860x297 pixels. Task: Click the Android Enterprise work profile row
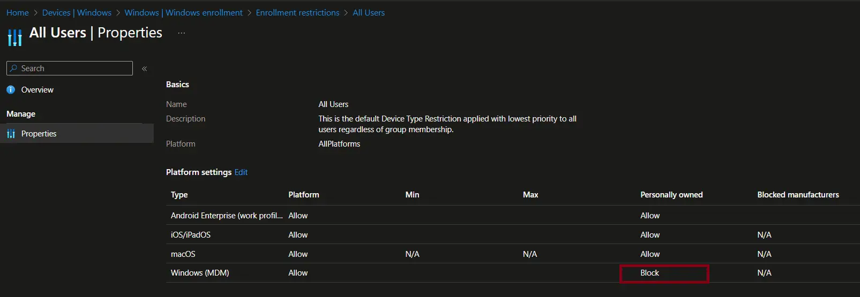(x=226, y=216)
